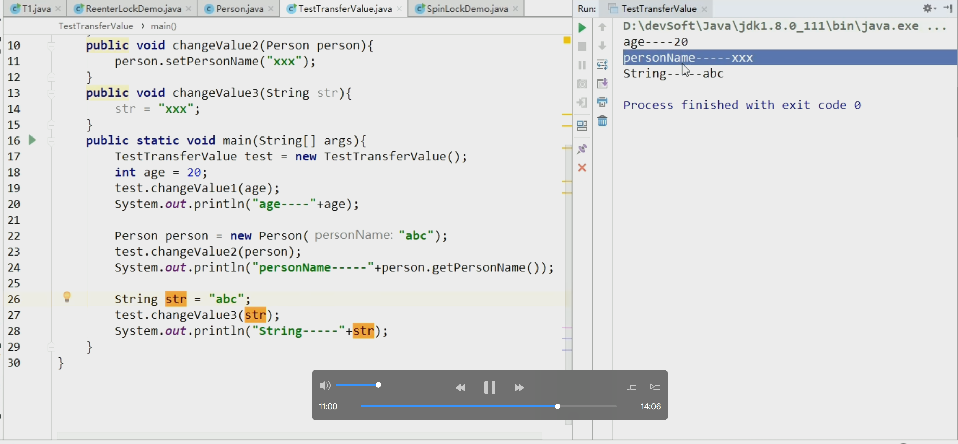Toggle soft-wrap in run console
958x444 pixels.
tap(602, 65)
